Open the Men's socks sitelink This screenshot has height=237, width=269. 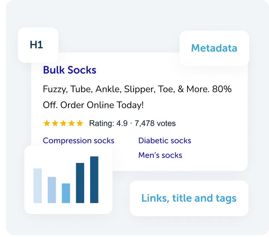160,155
